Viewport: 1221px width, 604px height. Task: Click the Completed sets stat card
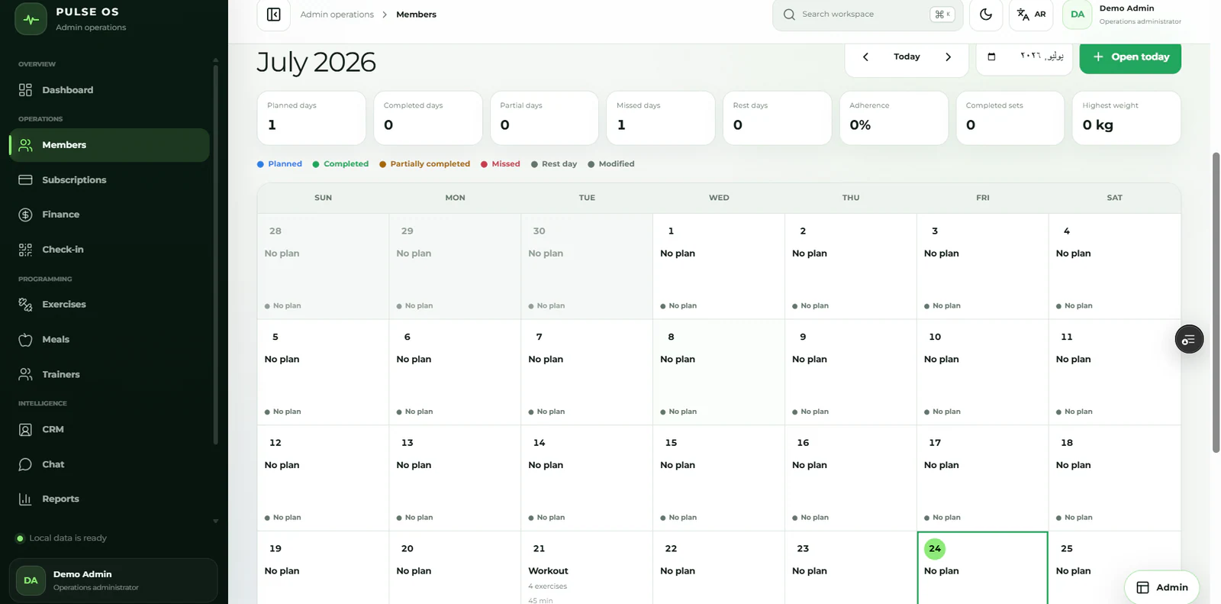click(1010, 118)
